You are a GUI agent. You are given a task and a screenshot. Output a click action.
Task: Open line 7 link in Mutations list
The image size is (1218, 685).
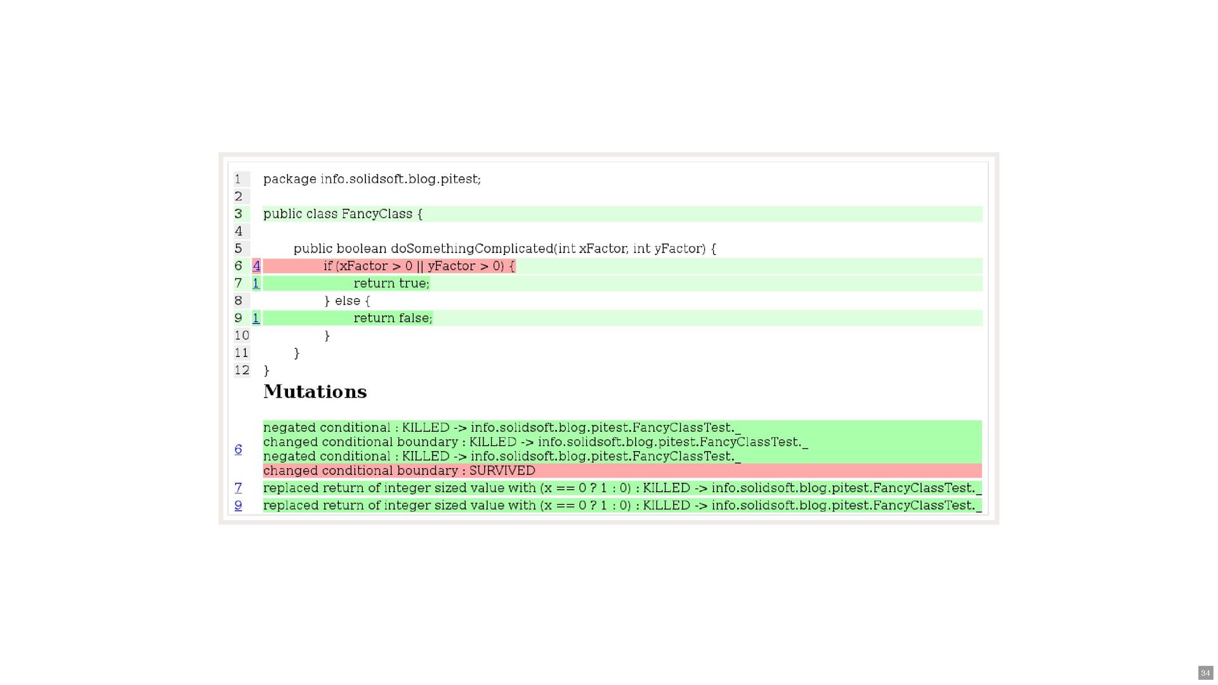(x=238, y=488)
